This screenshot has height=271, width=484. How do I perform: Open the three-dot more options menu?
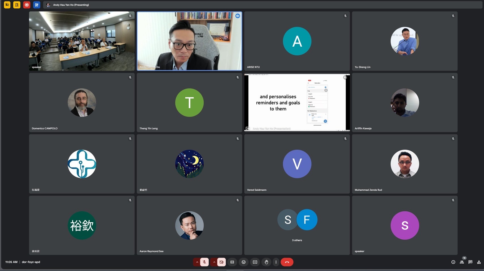tap(276, 262)
